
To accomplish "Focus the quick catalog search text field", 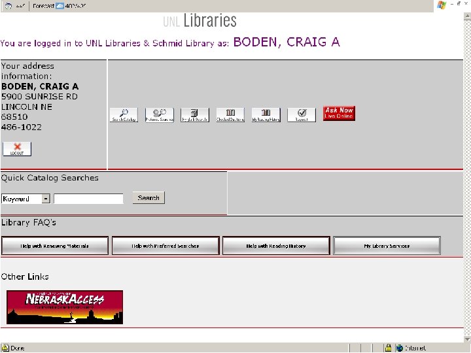I will tap(88, 199).
